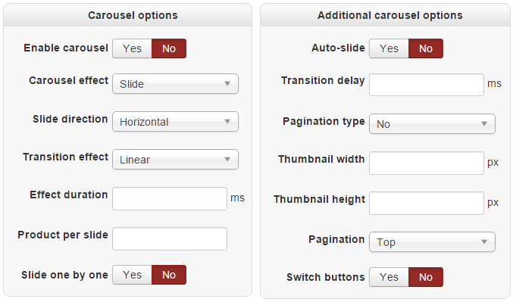Open the Pagination type dropdown

432,124
